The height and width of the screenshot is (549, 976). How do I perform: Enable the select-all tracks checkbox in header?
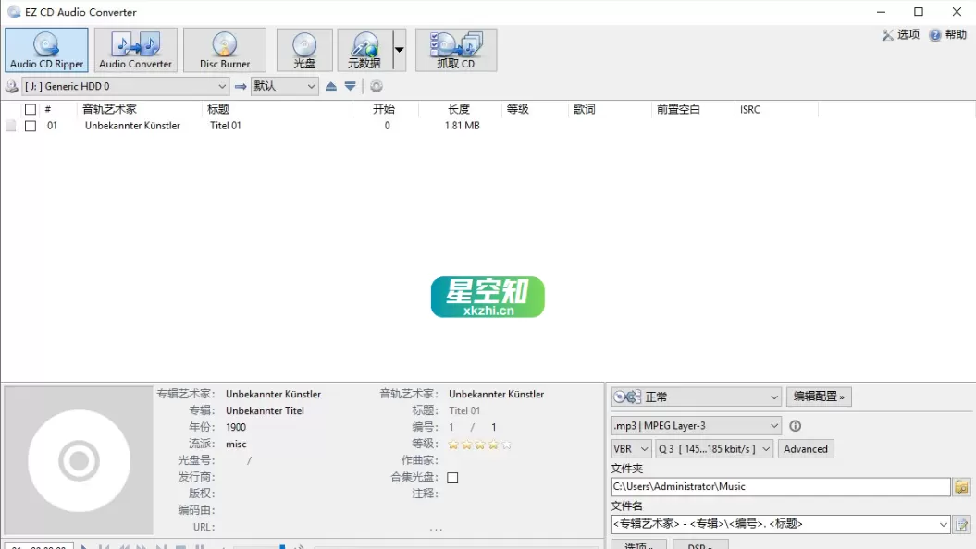point(29,108)
